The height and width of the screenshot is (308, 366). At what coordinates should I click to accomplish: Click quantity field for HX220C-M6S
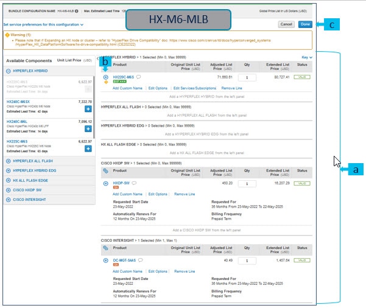247,77
